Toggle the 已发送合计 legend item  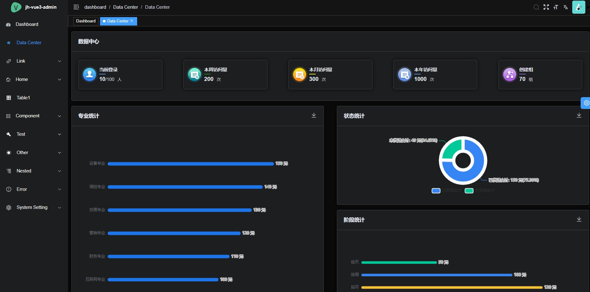(x=446, y=191)
